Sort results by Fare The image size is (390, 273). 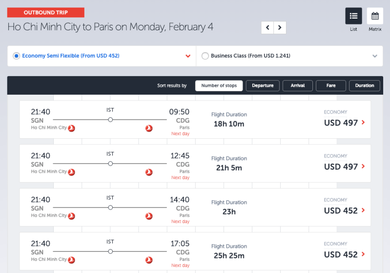click(331, 86)
